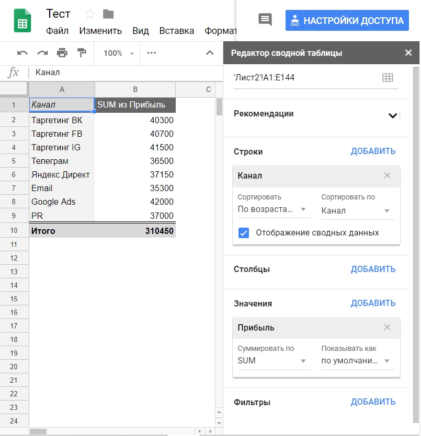Open the comments history icon
The width and height of the screenshot is (421, 436).
pos(265,20)
